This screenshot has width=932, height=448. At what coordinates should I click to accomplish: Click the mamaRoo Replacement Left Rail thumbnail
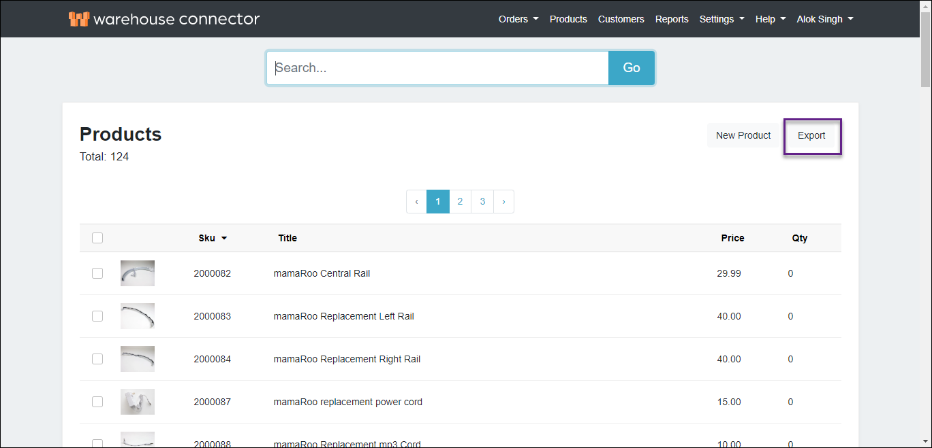tap(137, 315)
